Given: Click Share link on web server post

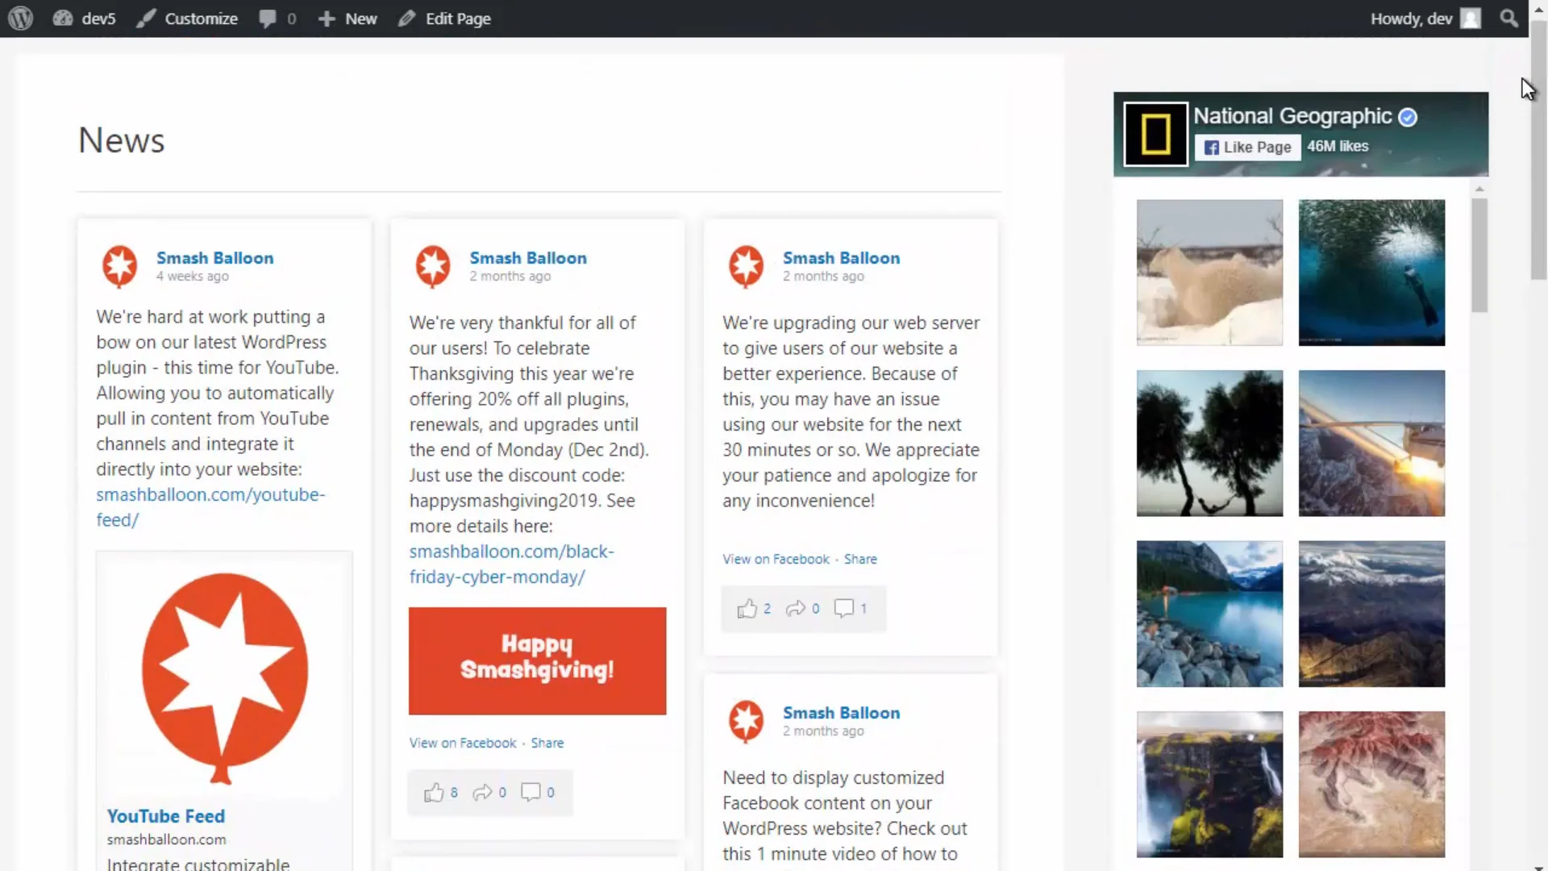Looking at the screenshot, I should point(859,559).
